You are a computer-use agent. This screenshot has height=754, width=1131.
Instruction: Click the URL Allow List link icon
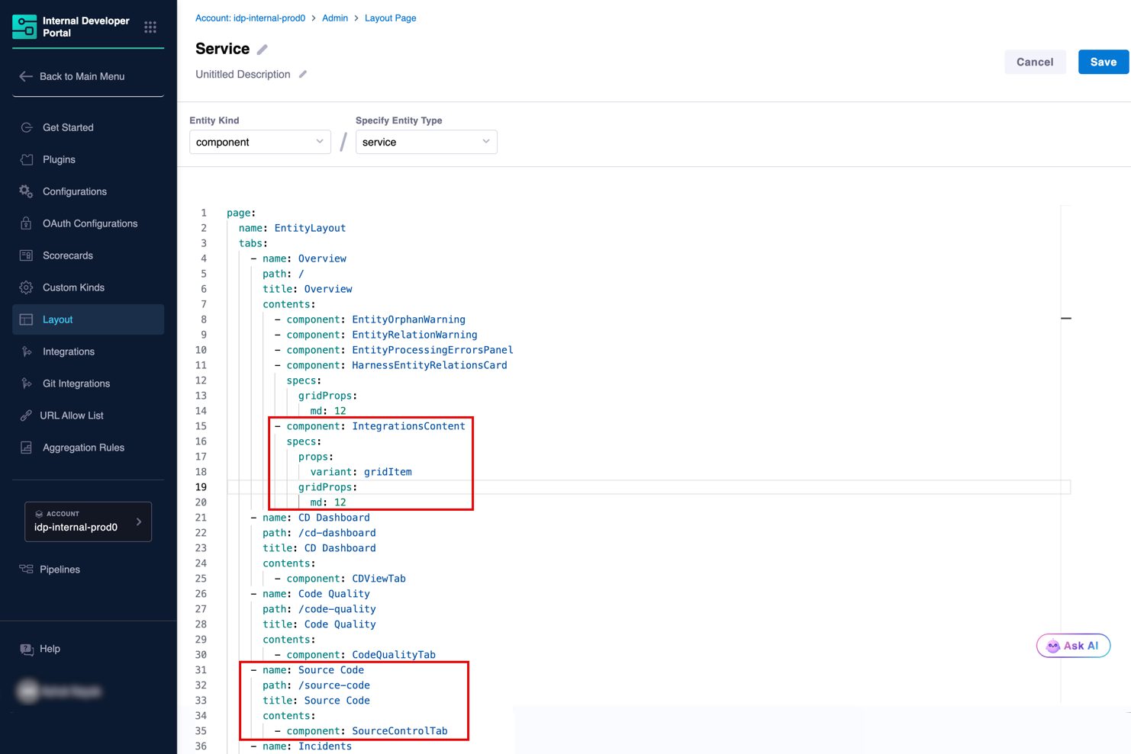coord(27,416)
